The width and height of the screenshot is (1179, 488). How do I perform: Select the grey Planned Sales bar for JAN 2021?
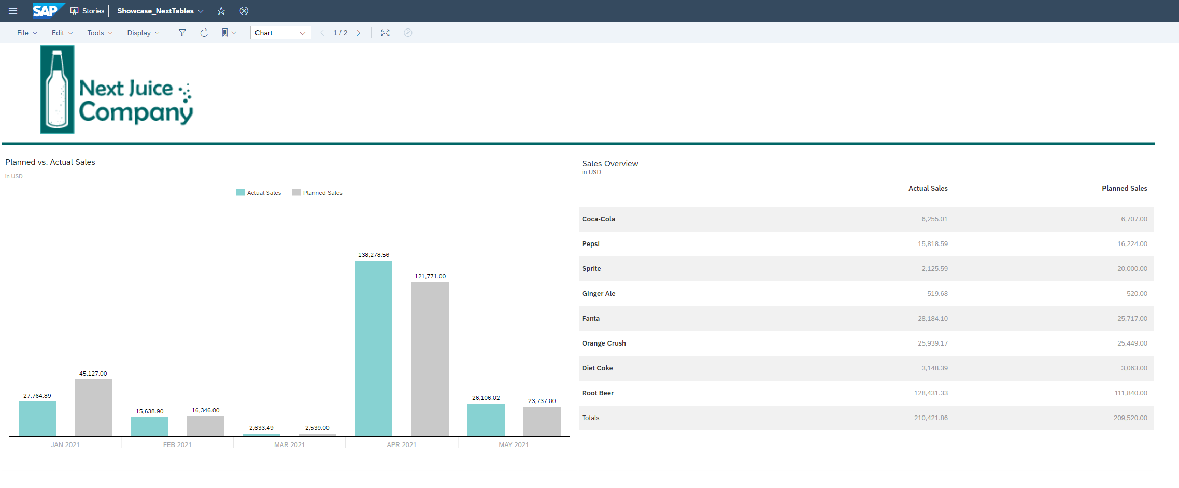click(x=93, y=407)
